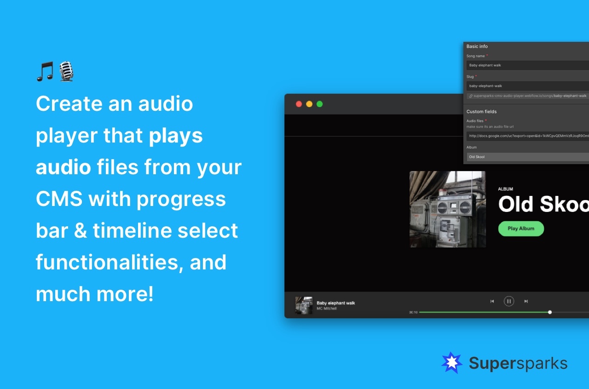Click the link icon beside the URL

tap(470, 96)
